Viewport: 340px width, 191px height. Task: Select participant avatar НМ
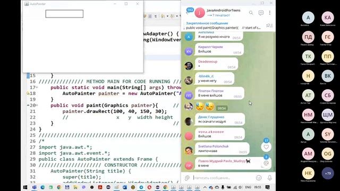click(x=308, y=115)
